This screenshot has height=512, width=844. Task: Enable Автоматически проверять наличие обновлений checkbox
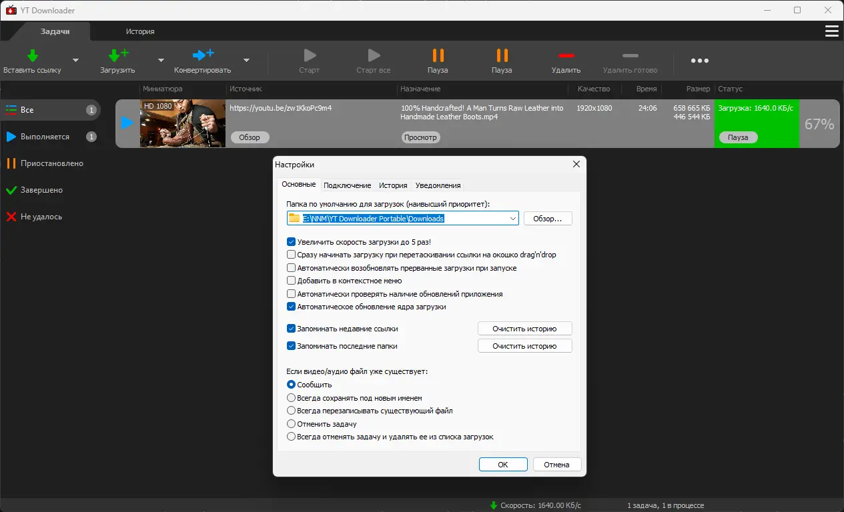pyautogui.click(x=292, y=294)
